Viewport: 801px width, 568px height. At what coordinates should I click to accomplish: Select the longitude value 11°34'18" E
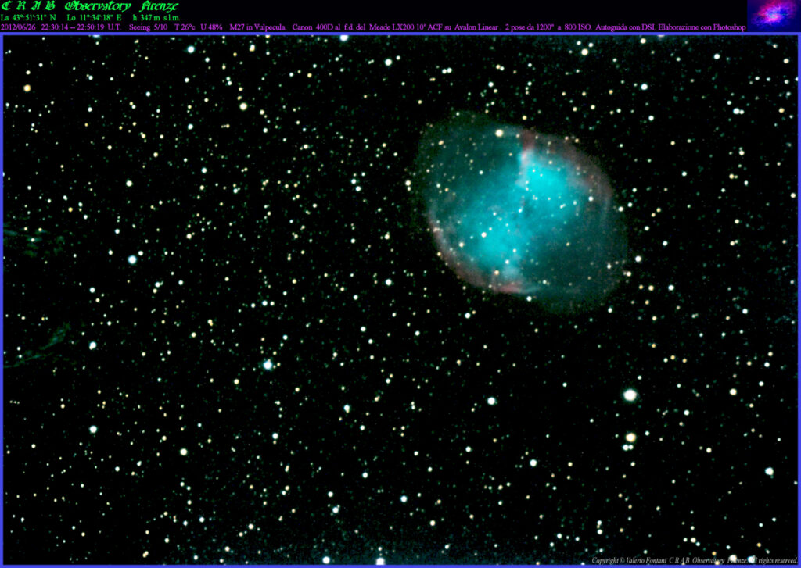coord(95,16)
